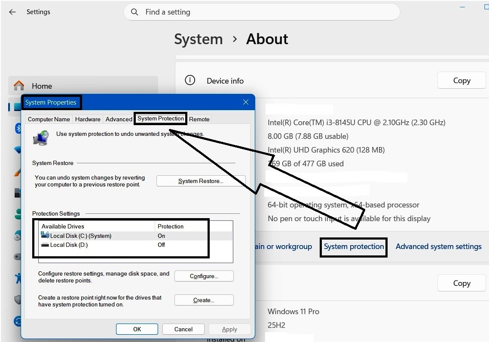This screenshot has height=342, width=489.
Task: Click the search magnifier icon
Action: point(134,12)
